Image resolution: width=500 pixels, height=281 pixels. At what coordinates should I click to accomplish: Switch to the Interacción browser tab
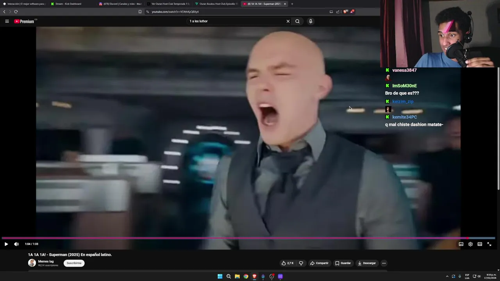(24, 4)
